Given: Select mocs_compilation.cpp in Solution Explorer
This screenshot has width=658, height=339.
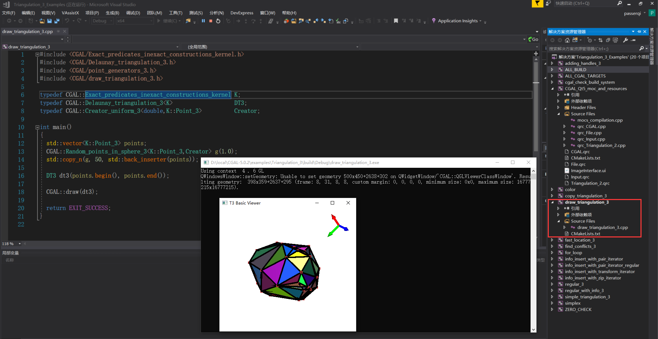Looking at the screenshot, I should click(600, 120).
